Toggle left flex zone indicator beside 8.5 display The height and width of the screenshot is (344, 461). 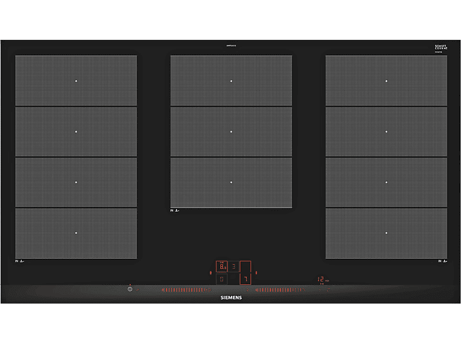211,273
